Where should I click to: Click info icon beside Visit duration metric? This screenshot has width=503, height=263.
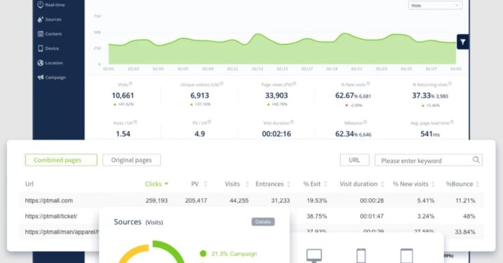click(x=292, y=122)
